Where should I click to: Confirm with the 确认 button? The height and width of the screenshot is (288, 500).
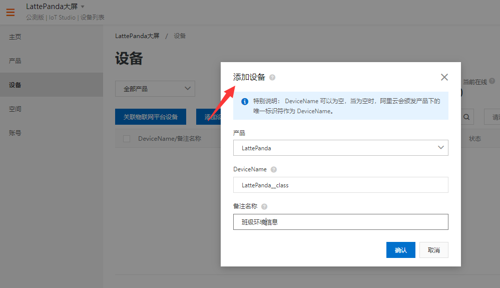coord(400,250)
